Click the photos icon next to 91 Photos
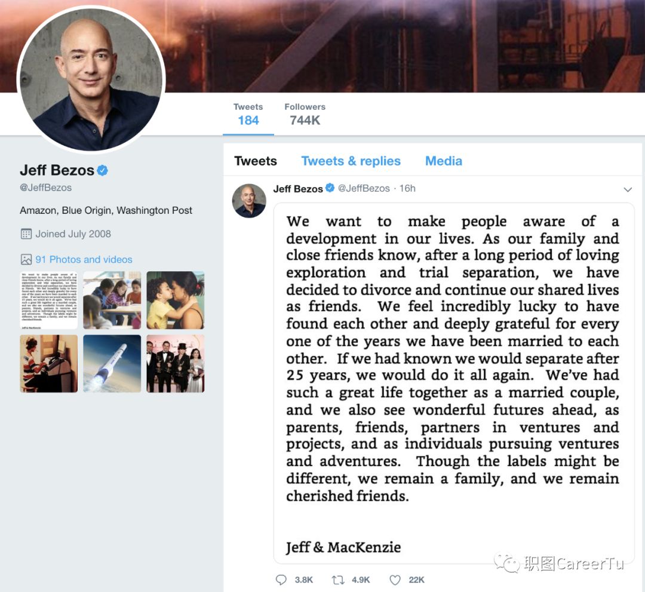The height and width of the screenshot is (592, 645). click(26, 259)
